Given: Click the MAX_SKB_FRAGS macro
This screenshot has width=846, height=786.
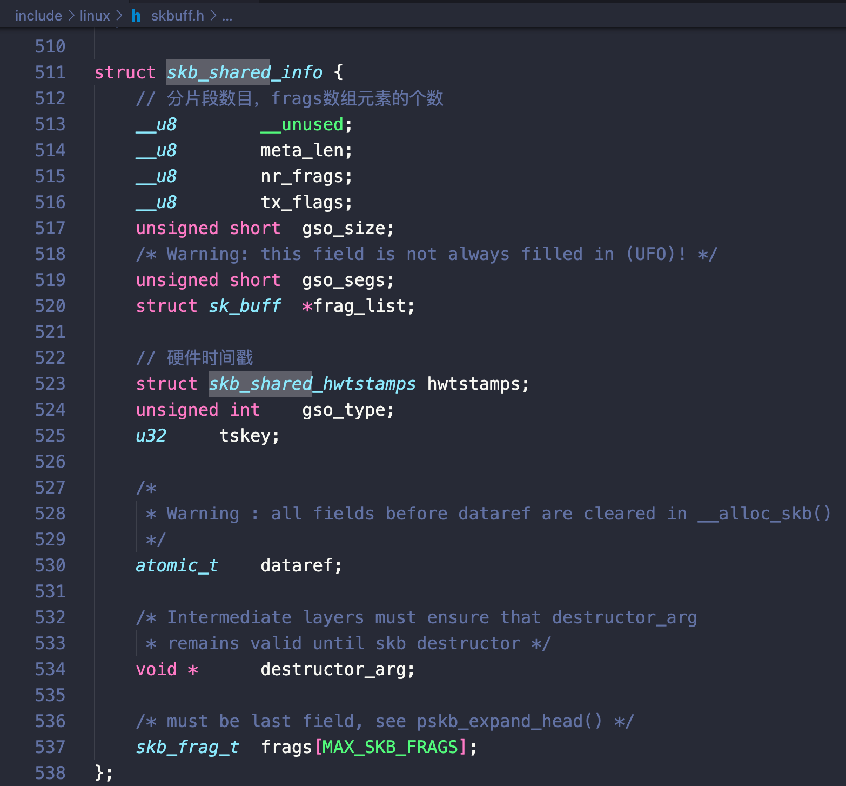Looking at the screenshot, I should [391, 747].
